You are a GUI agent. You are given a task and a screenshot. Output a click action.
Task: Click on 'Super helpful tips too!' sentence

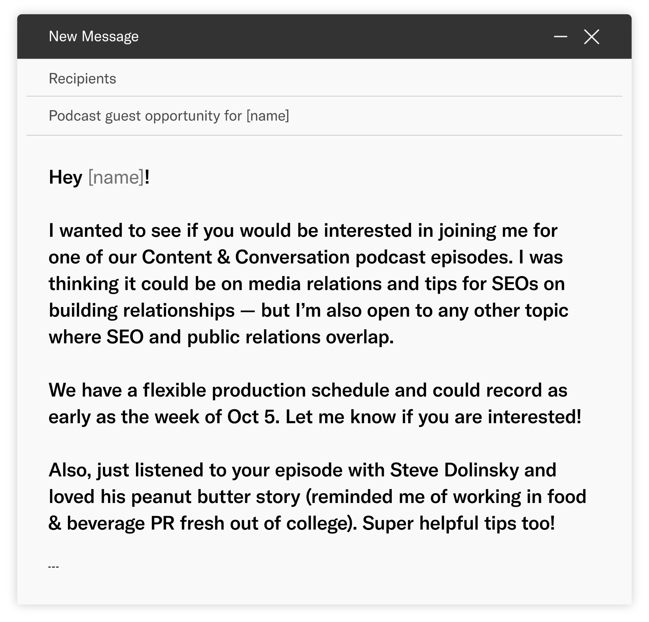[x=458, y=524]
